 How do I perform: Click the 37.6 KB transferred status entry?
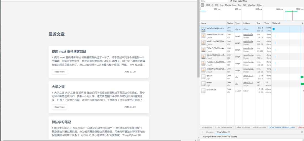pos(223,128)
